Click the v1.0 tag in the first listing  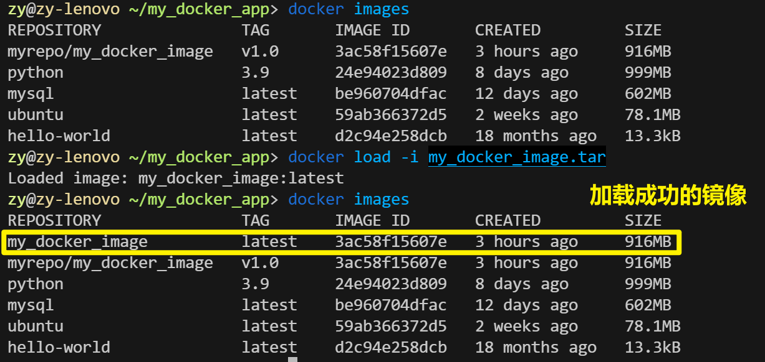(x=260, y=52)
